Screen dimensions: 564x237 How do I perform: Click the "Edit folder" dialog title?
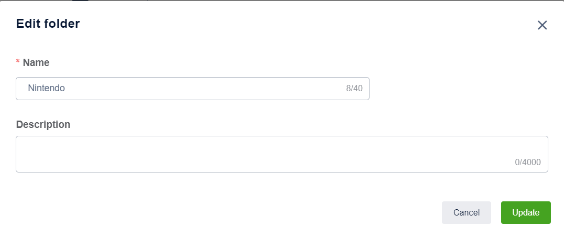pos(48,24)
